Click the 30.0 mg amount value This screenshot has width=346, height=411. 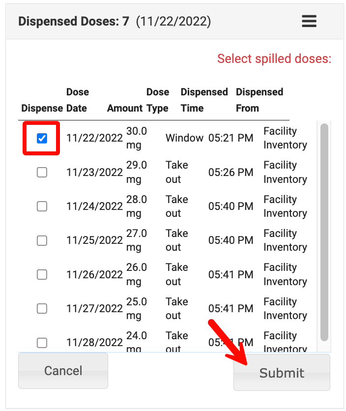(x=134, y=138)
